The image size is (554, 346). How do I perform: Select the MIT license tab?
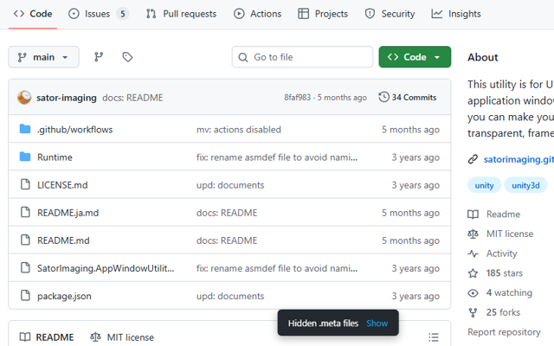tap(122, 337)
